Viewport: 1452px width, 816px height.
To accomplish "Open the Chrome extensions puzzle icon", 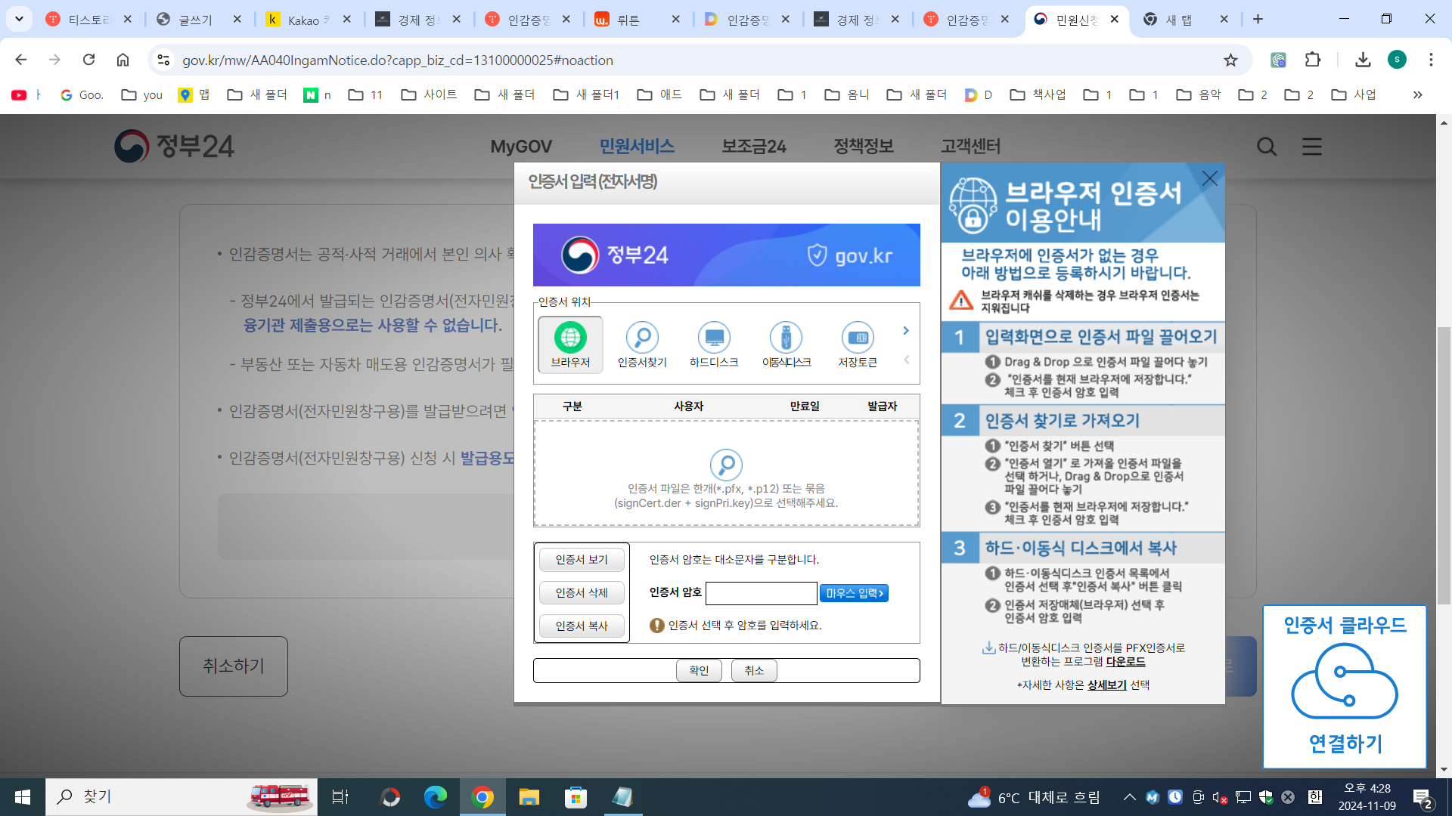I will point(1313,60).
